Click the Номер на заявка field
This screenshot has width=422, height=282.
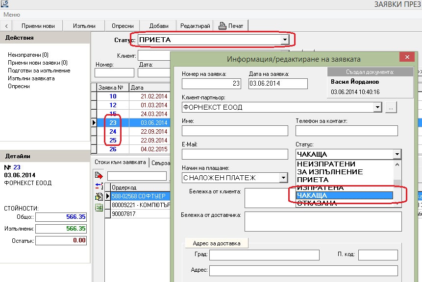point(211,84)
